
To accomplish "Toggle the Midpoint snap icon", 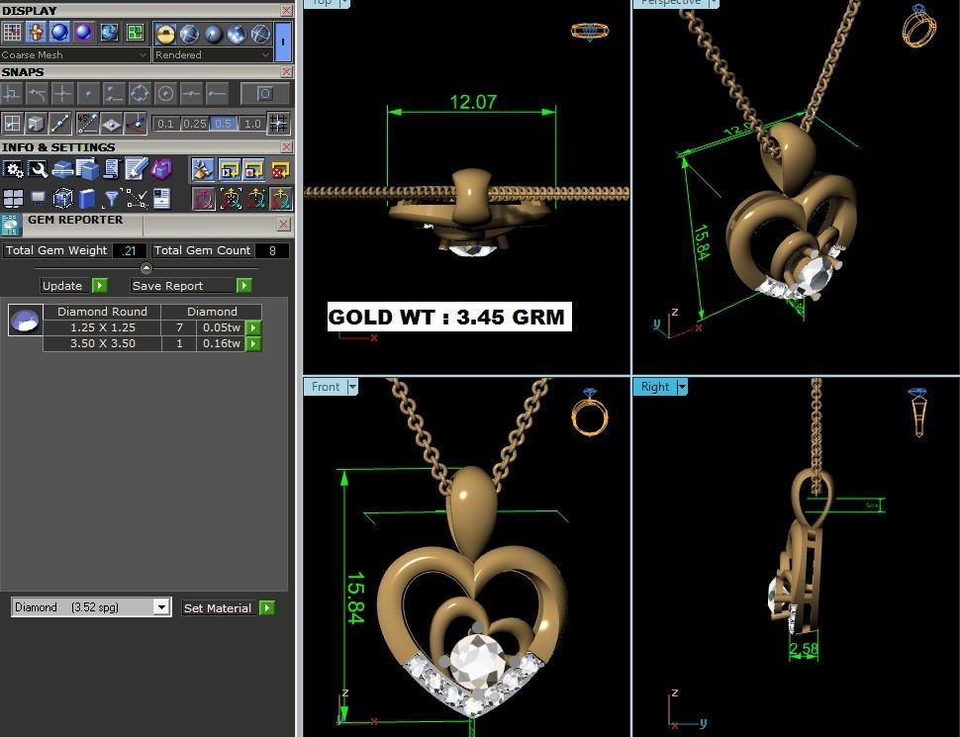I will 191,94.
